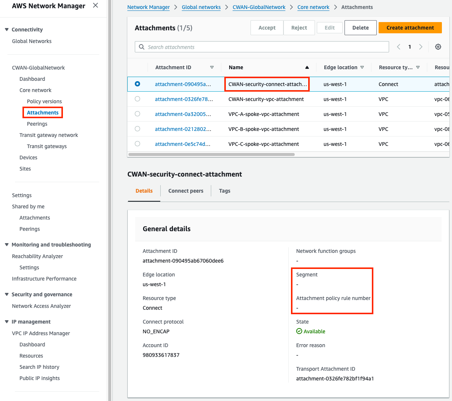
Task: Open Shared by me in sidebar
Action: pyautogui.click(x=28, y=206)
